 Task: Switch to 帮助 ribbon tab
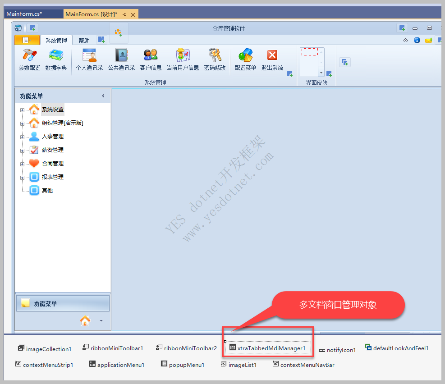tap(84, 41)
